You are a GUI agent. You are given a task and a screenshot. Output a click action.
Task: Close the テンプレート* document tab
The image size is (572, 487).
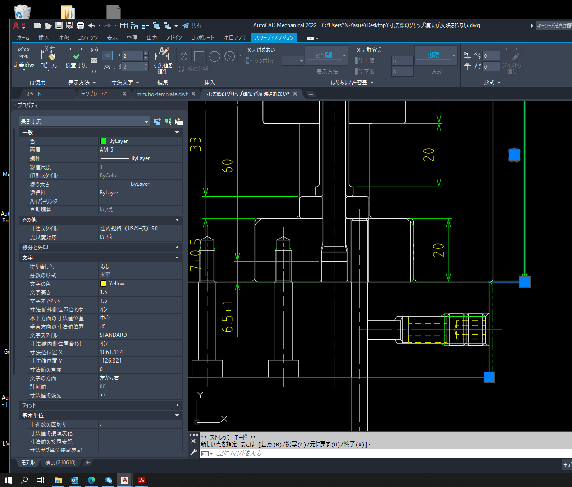(124, 94)
